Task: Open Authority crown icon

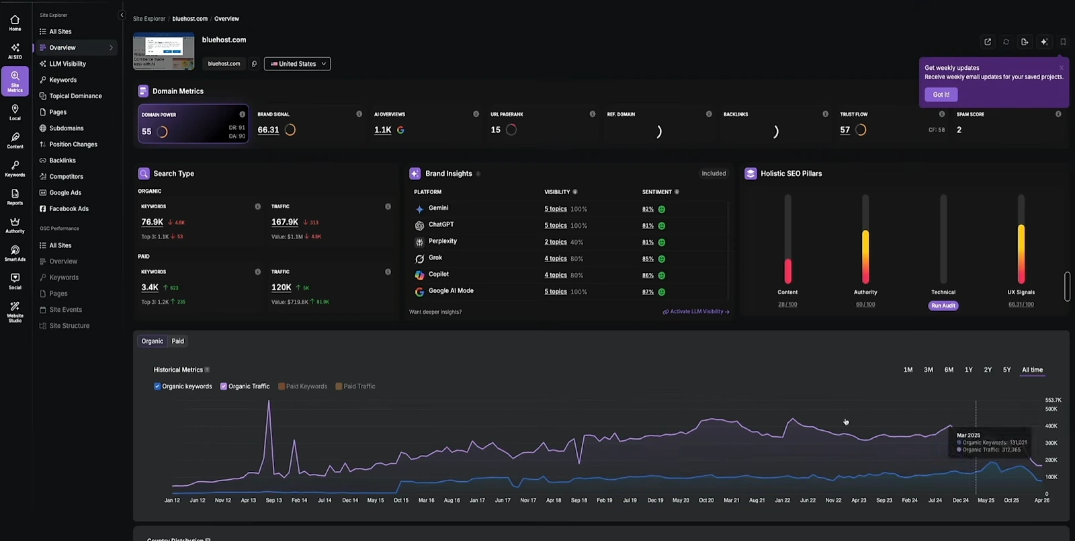Action: tap(15, 225)
